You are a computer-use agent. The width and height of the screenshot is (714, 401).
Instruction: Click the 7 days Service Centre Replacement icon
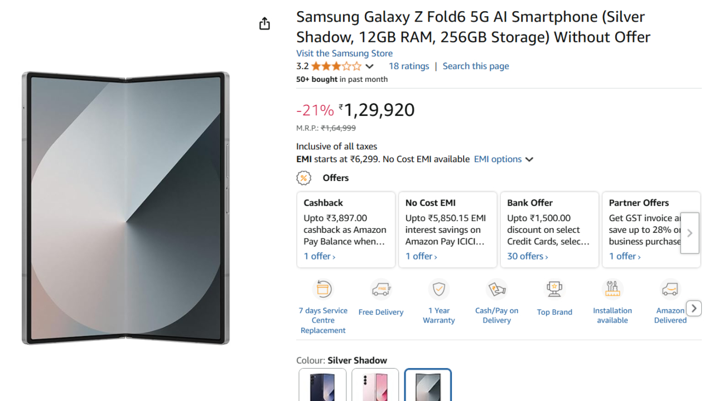pos(324,290)
